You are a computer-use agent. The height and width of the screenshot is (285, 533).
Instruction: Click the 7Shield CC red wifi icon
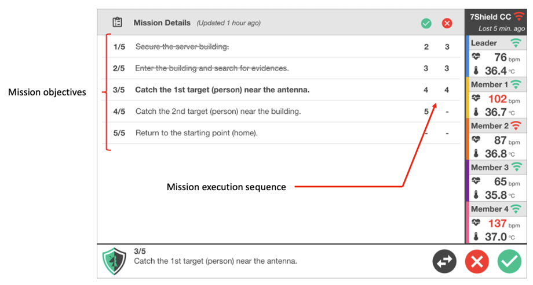tap(519, 16)
